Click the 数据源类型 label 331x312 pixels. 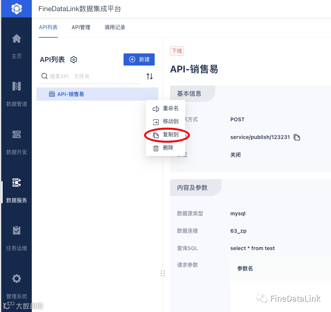[190, 213]
